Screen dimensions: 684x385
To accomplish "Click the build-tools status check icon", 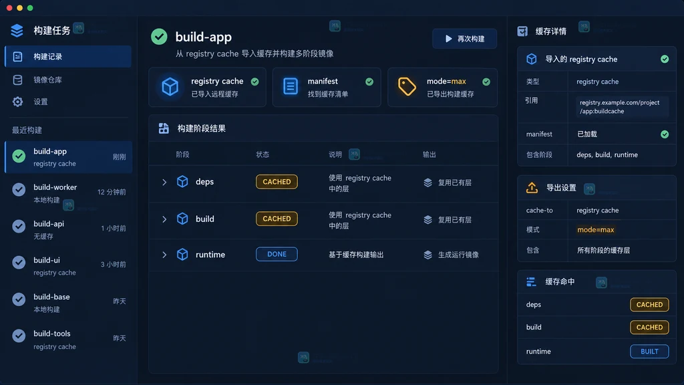I will click(19, 336).
